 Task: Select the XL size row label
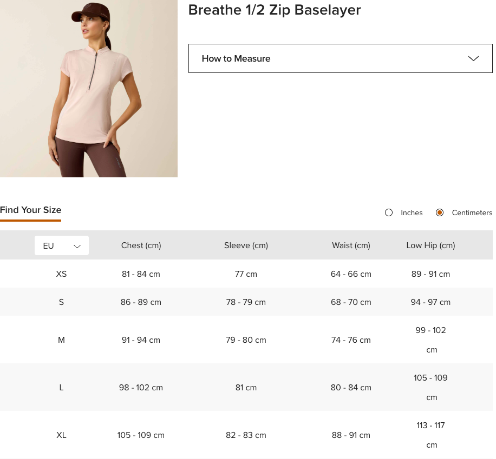coord(61,435)
